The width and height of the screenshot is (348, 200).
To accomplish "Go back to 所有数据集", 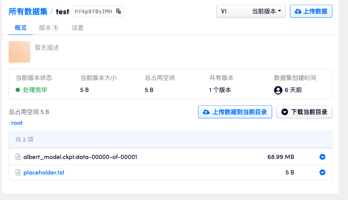I will click(x=28, y=12).
